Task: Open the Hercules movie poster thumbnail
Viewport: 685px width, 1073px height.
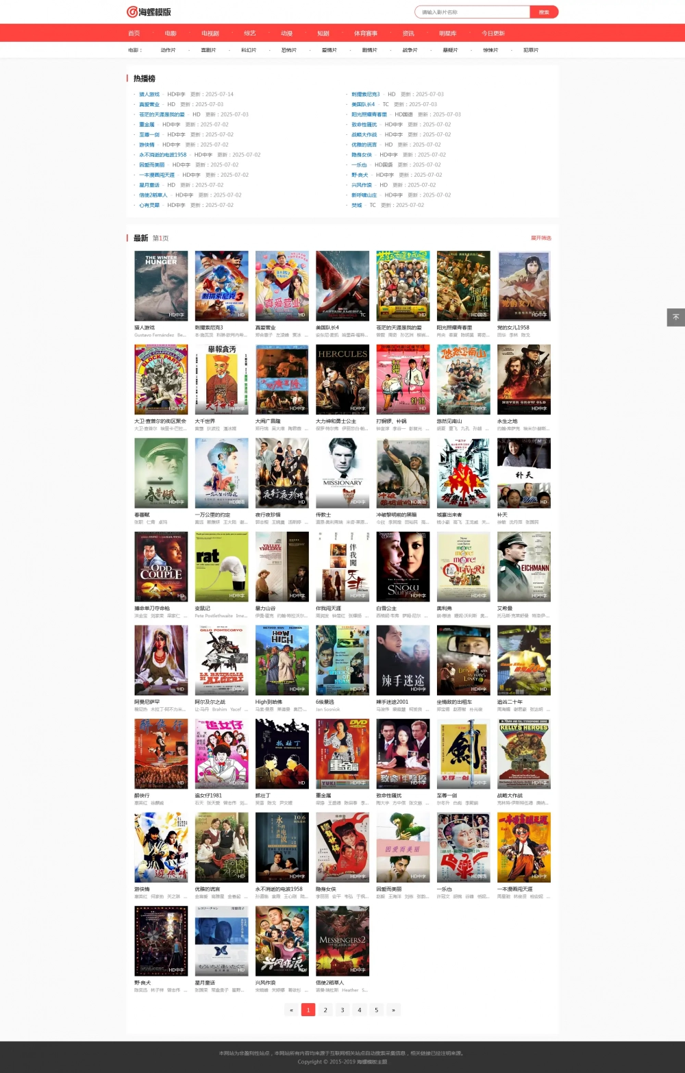Action: [x=342, y=380]
